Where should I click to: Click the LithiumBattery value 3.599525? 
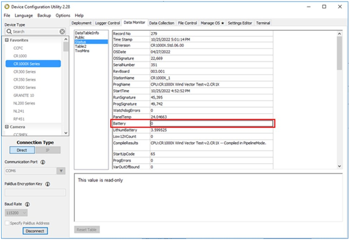pyautogui.click(x=159, y=130)
